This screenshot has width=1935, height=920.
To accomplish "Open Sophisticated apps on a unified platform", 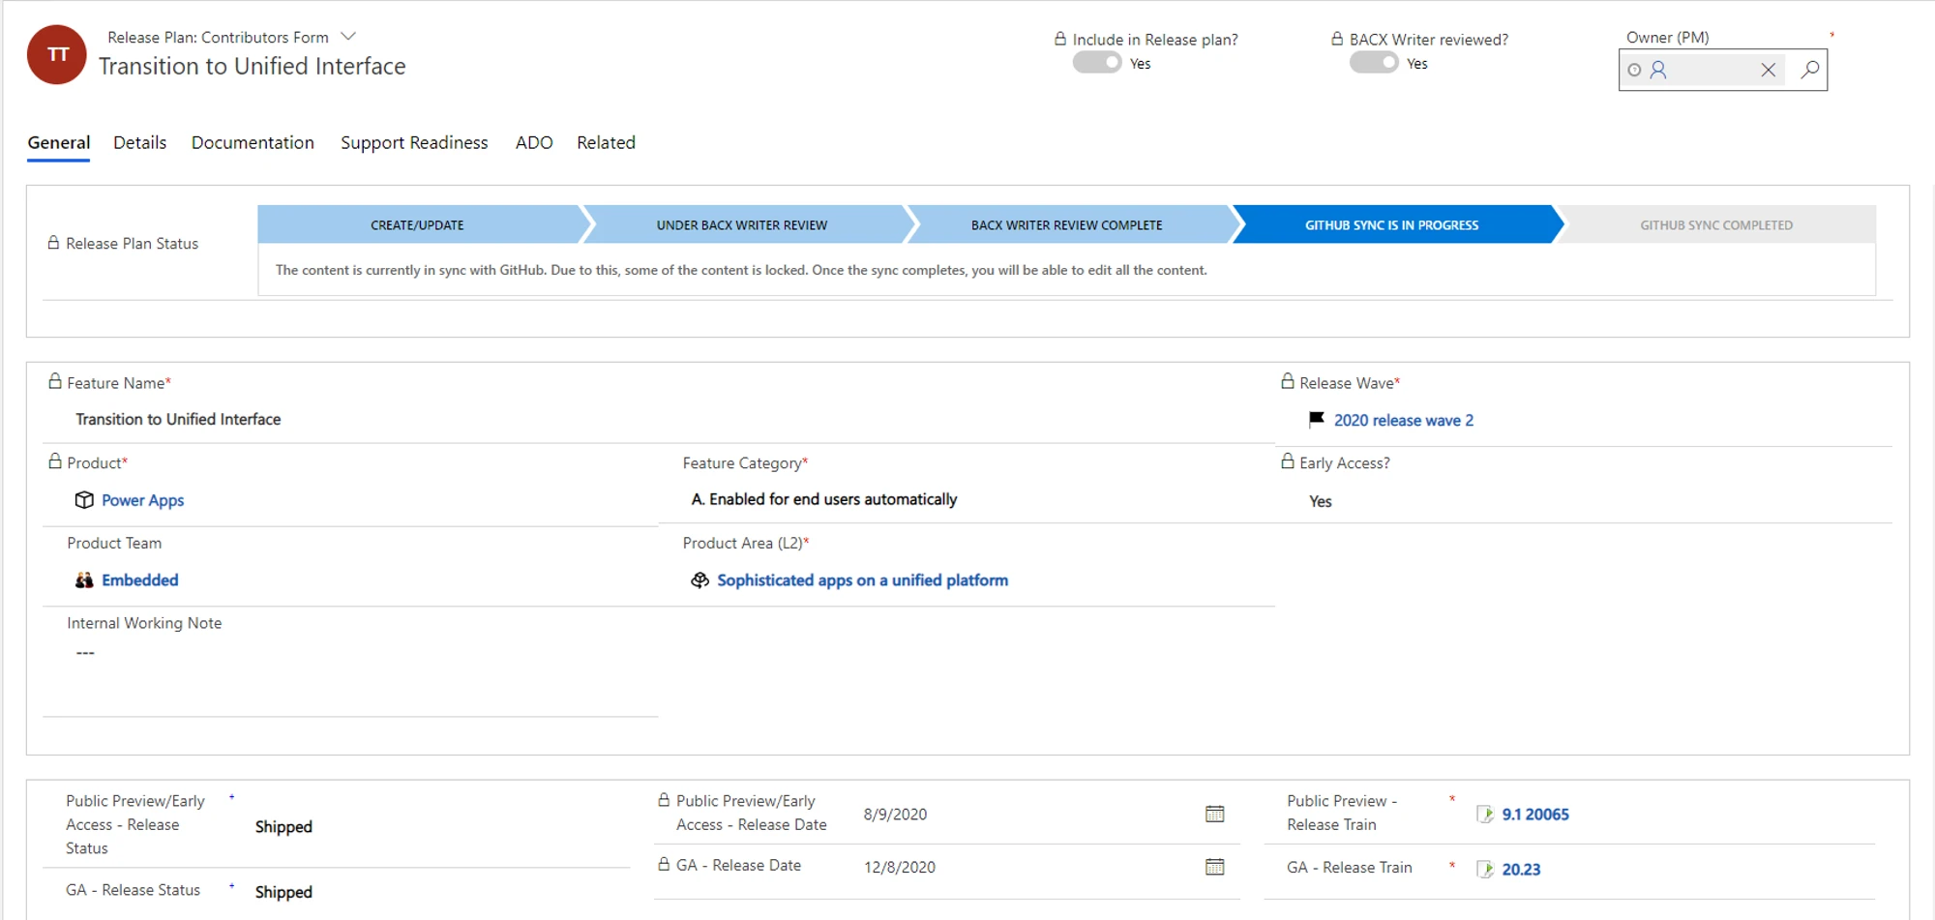I will point(863,579).
